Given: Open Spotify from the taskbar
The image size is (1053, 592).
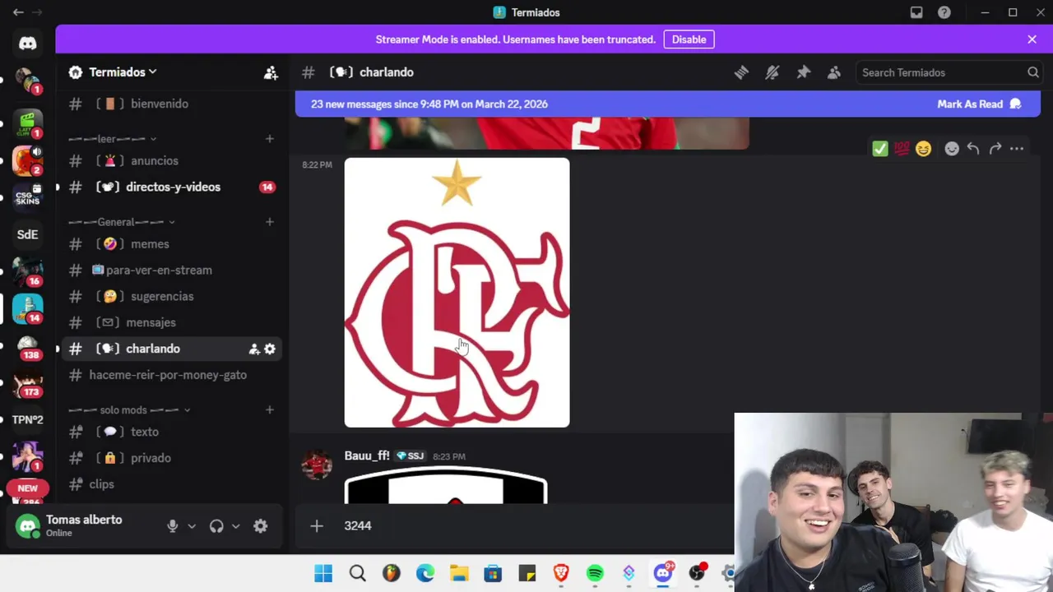Looking at the screenshot, I should click(x=595, y=574).
